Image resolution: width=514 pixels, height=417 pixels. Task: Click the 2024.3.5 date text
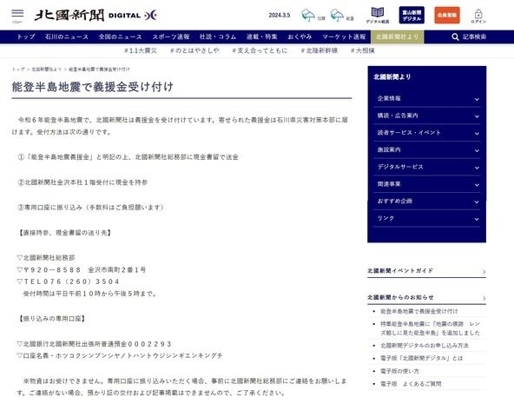click(x=280, y=15)
